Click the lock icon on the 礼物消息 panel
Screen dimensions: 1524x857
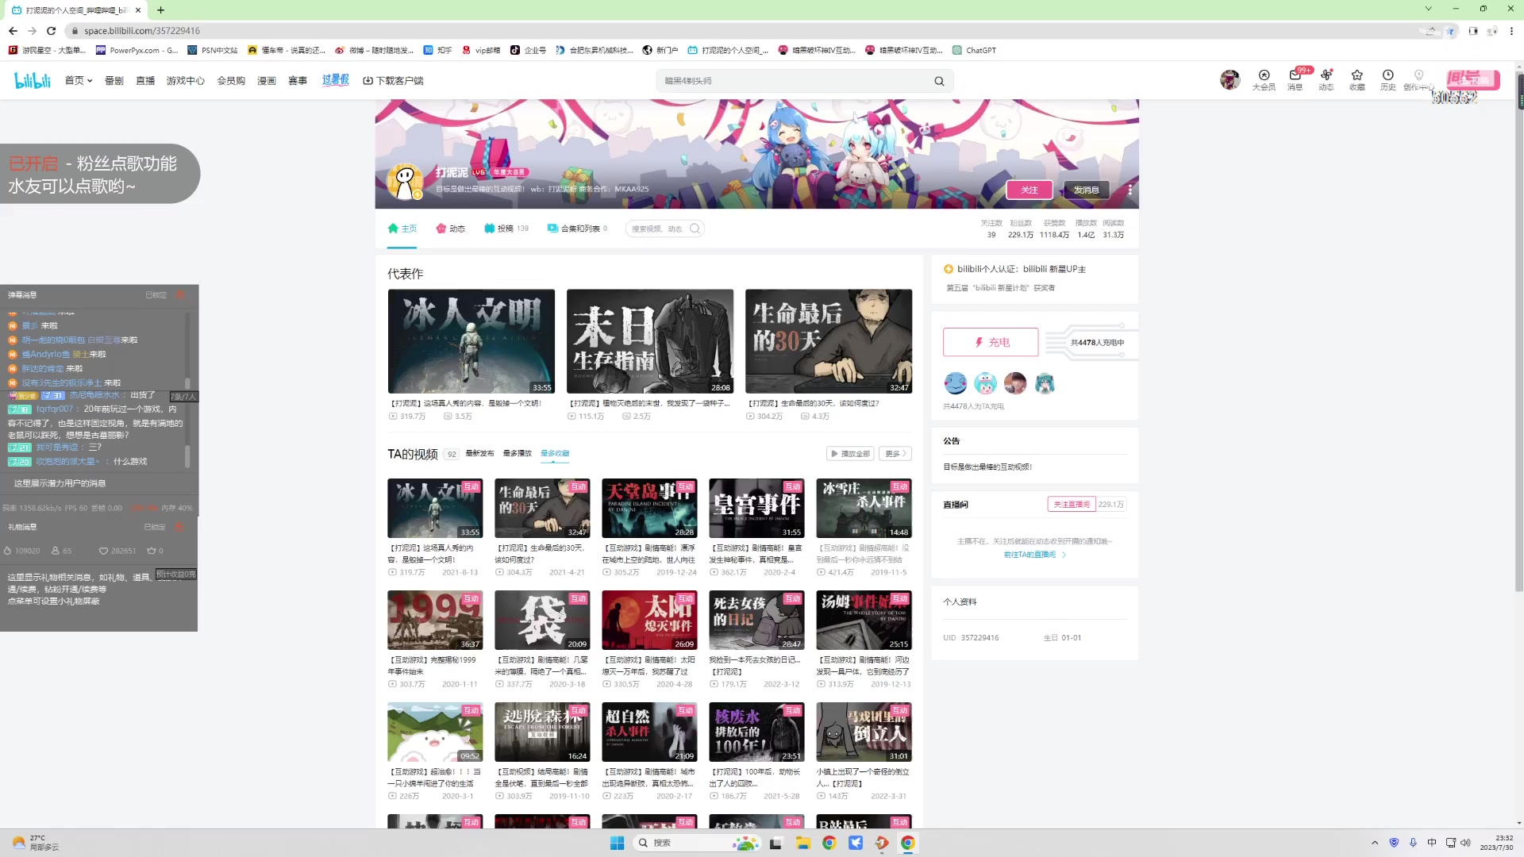pos(179,527)
